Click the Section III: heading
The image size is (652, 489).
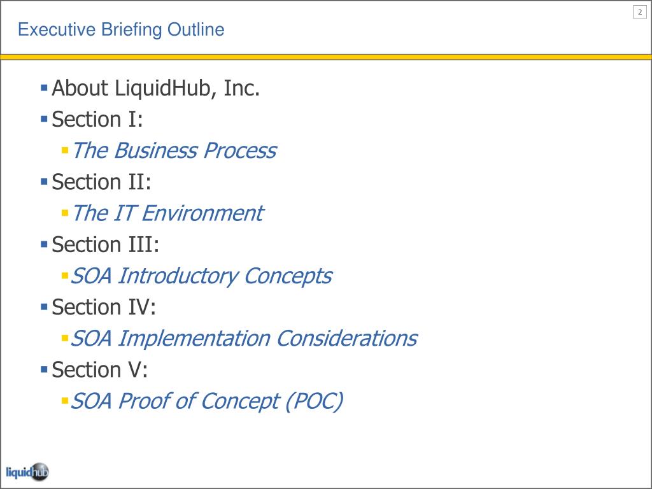105,244
